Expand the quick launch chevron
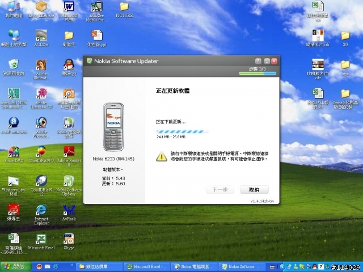The height and width of the screenshot is (272, 363). pos(72,265)
